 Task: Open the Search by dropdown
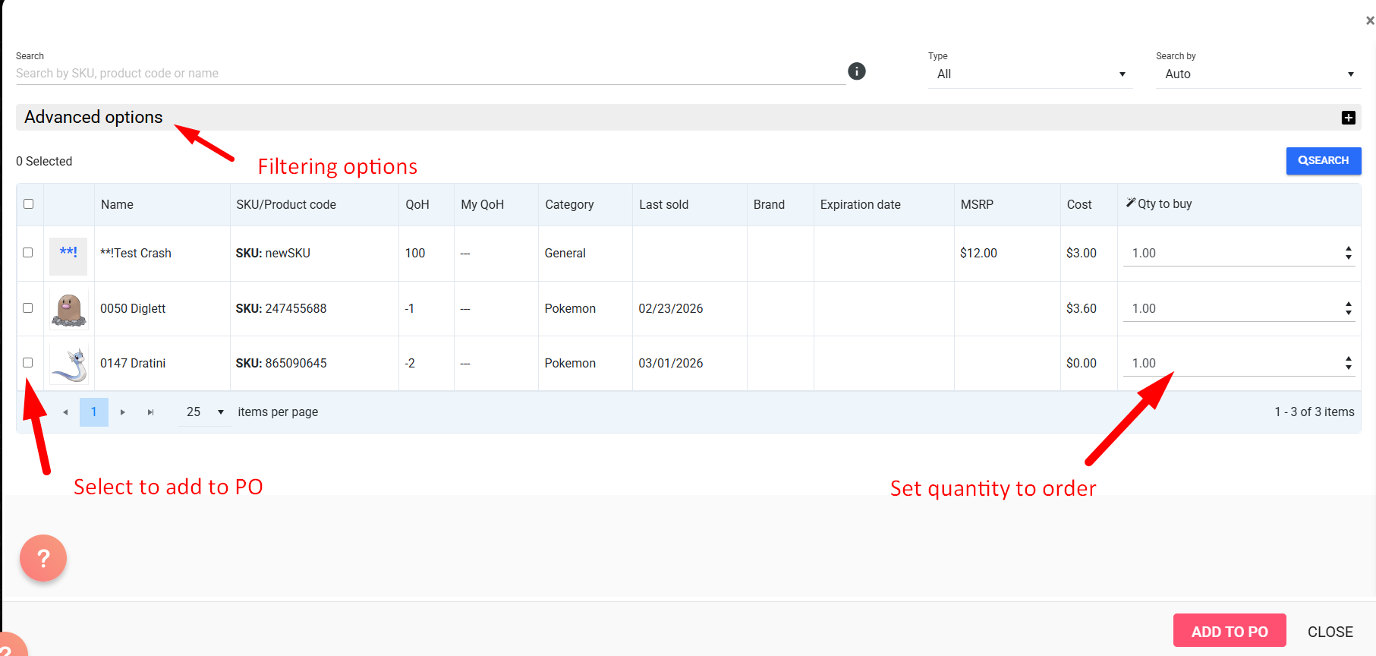pyautogui.click(x=1258, y=74)
